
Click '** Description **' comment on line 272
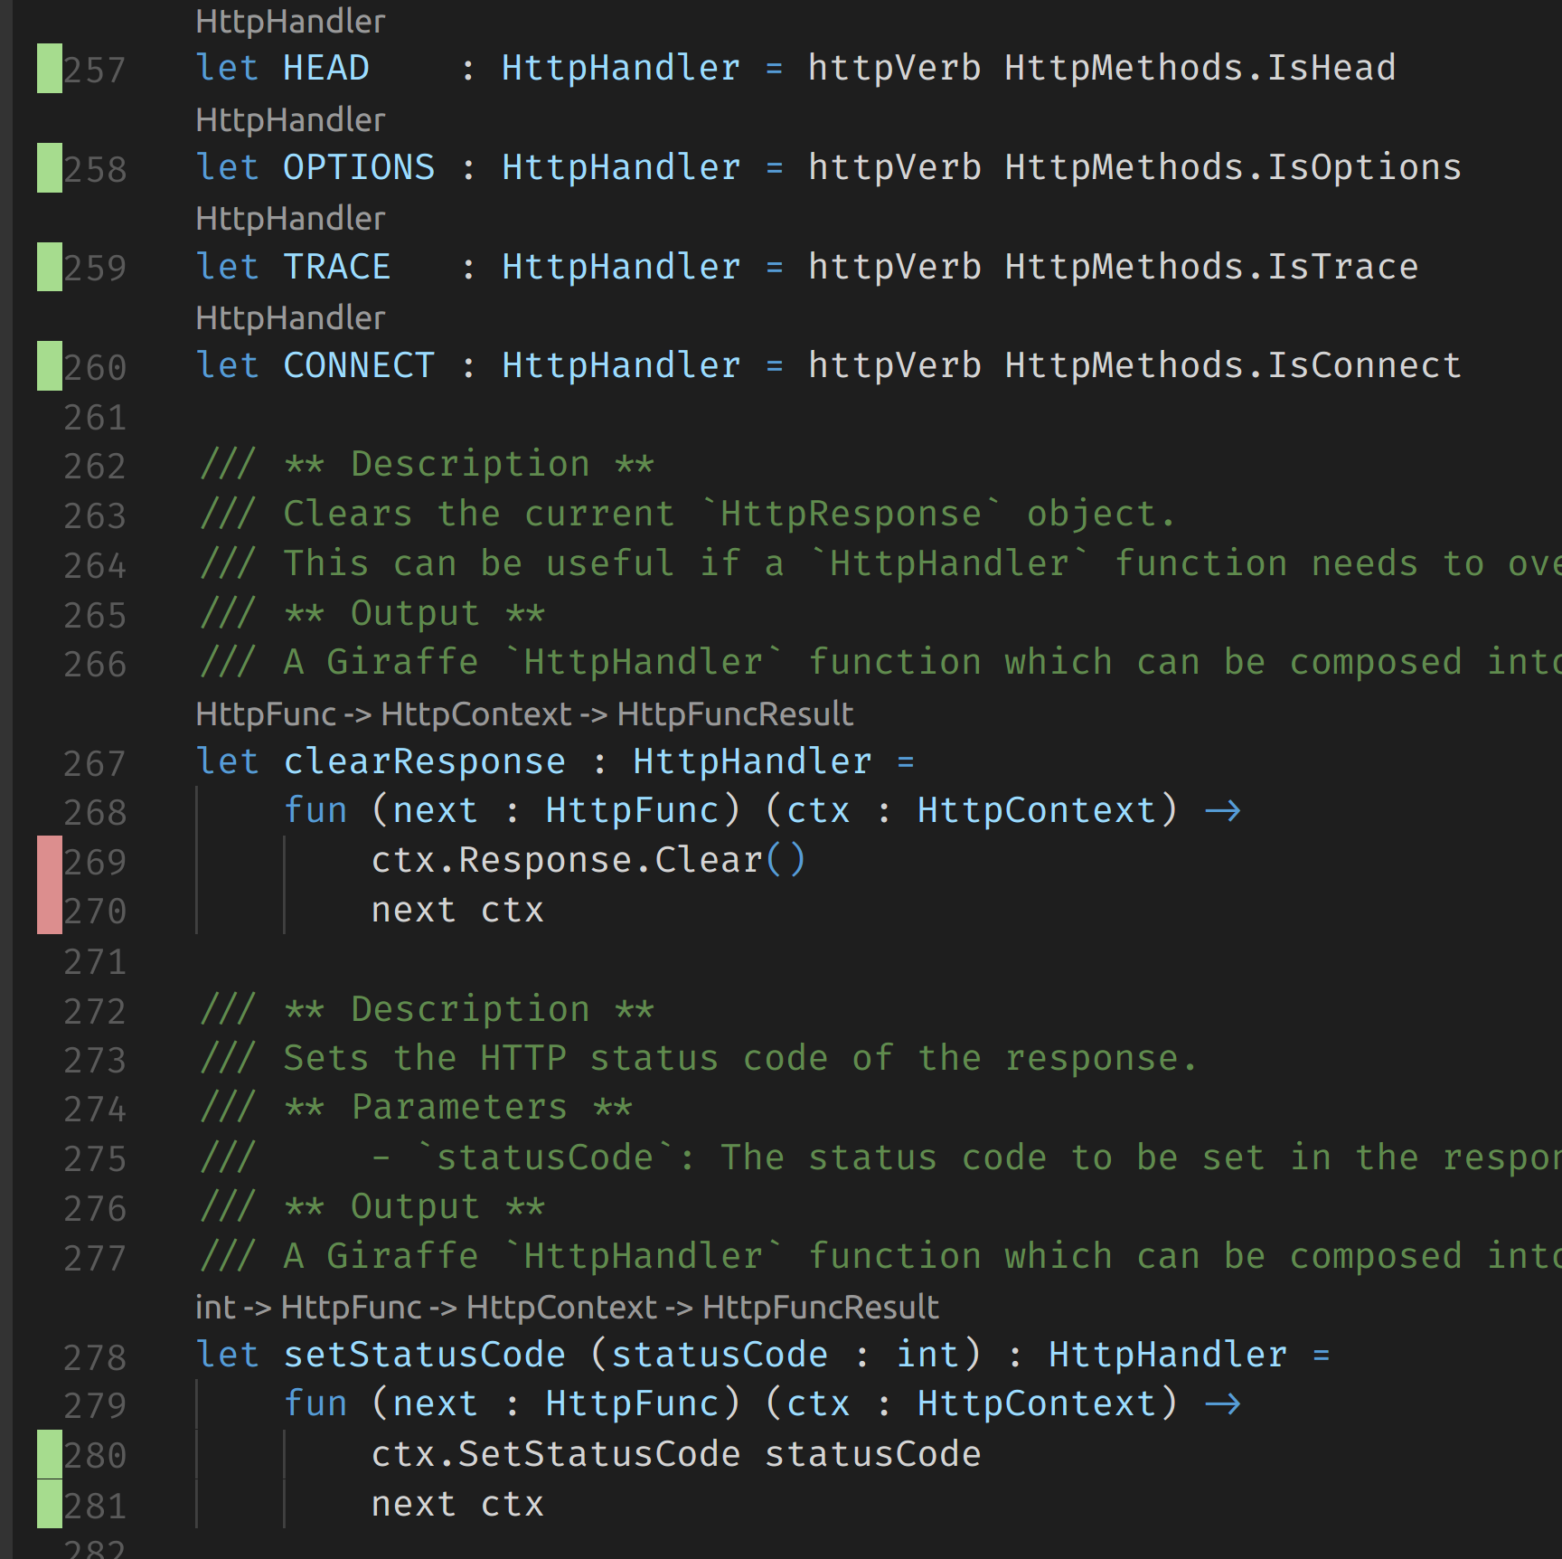click(x=468, y=1009)
